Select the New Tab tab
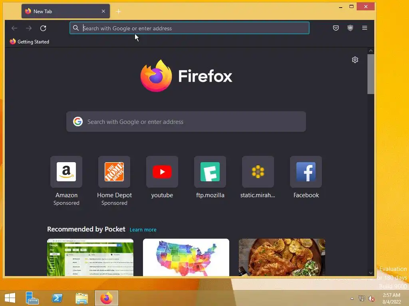The width and height of the screenshot is (409, 306). click(66, 11)
